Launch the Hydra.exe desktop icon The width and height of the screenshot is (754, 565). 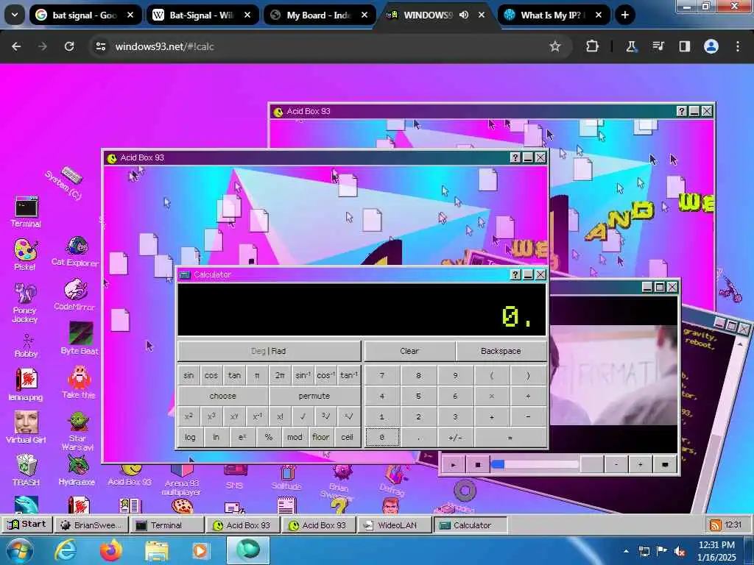pos(77,469)
